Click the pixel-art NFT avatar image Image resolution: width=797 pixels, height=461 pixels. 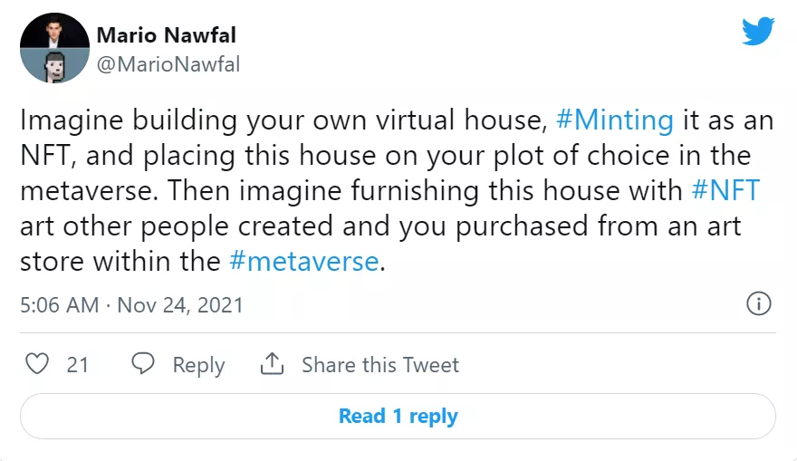pyautogui.click(x=53, y=63)
